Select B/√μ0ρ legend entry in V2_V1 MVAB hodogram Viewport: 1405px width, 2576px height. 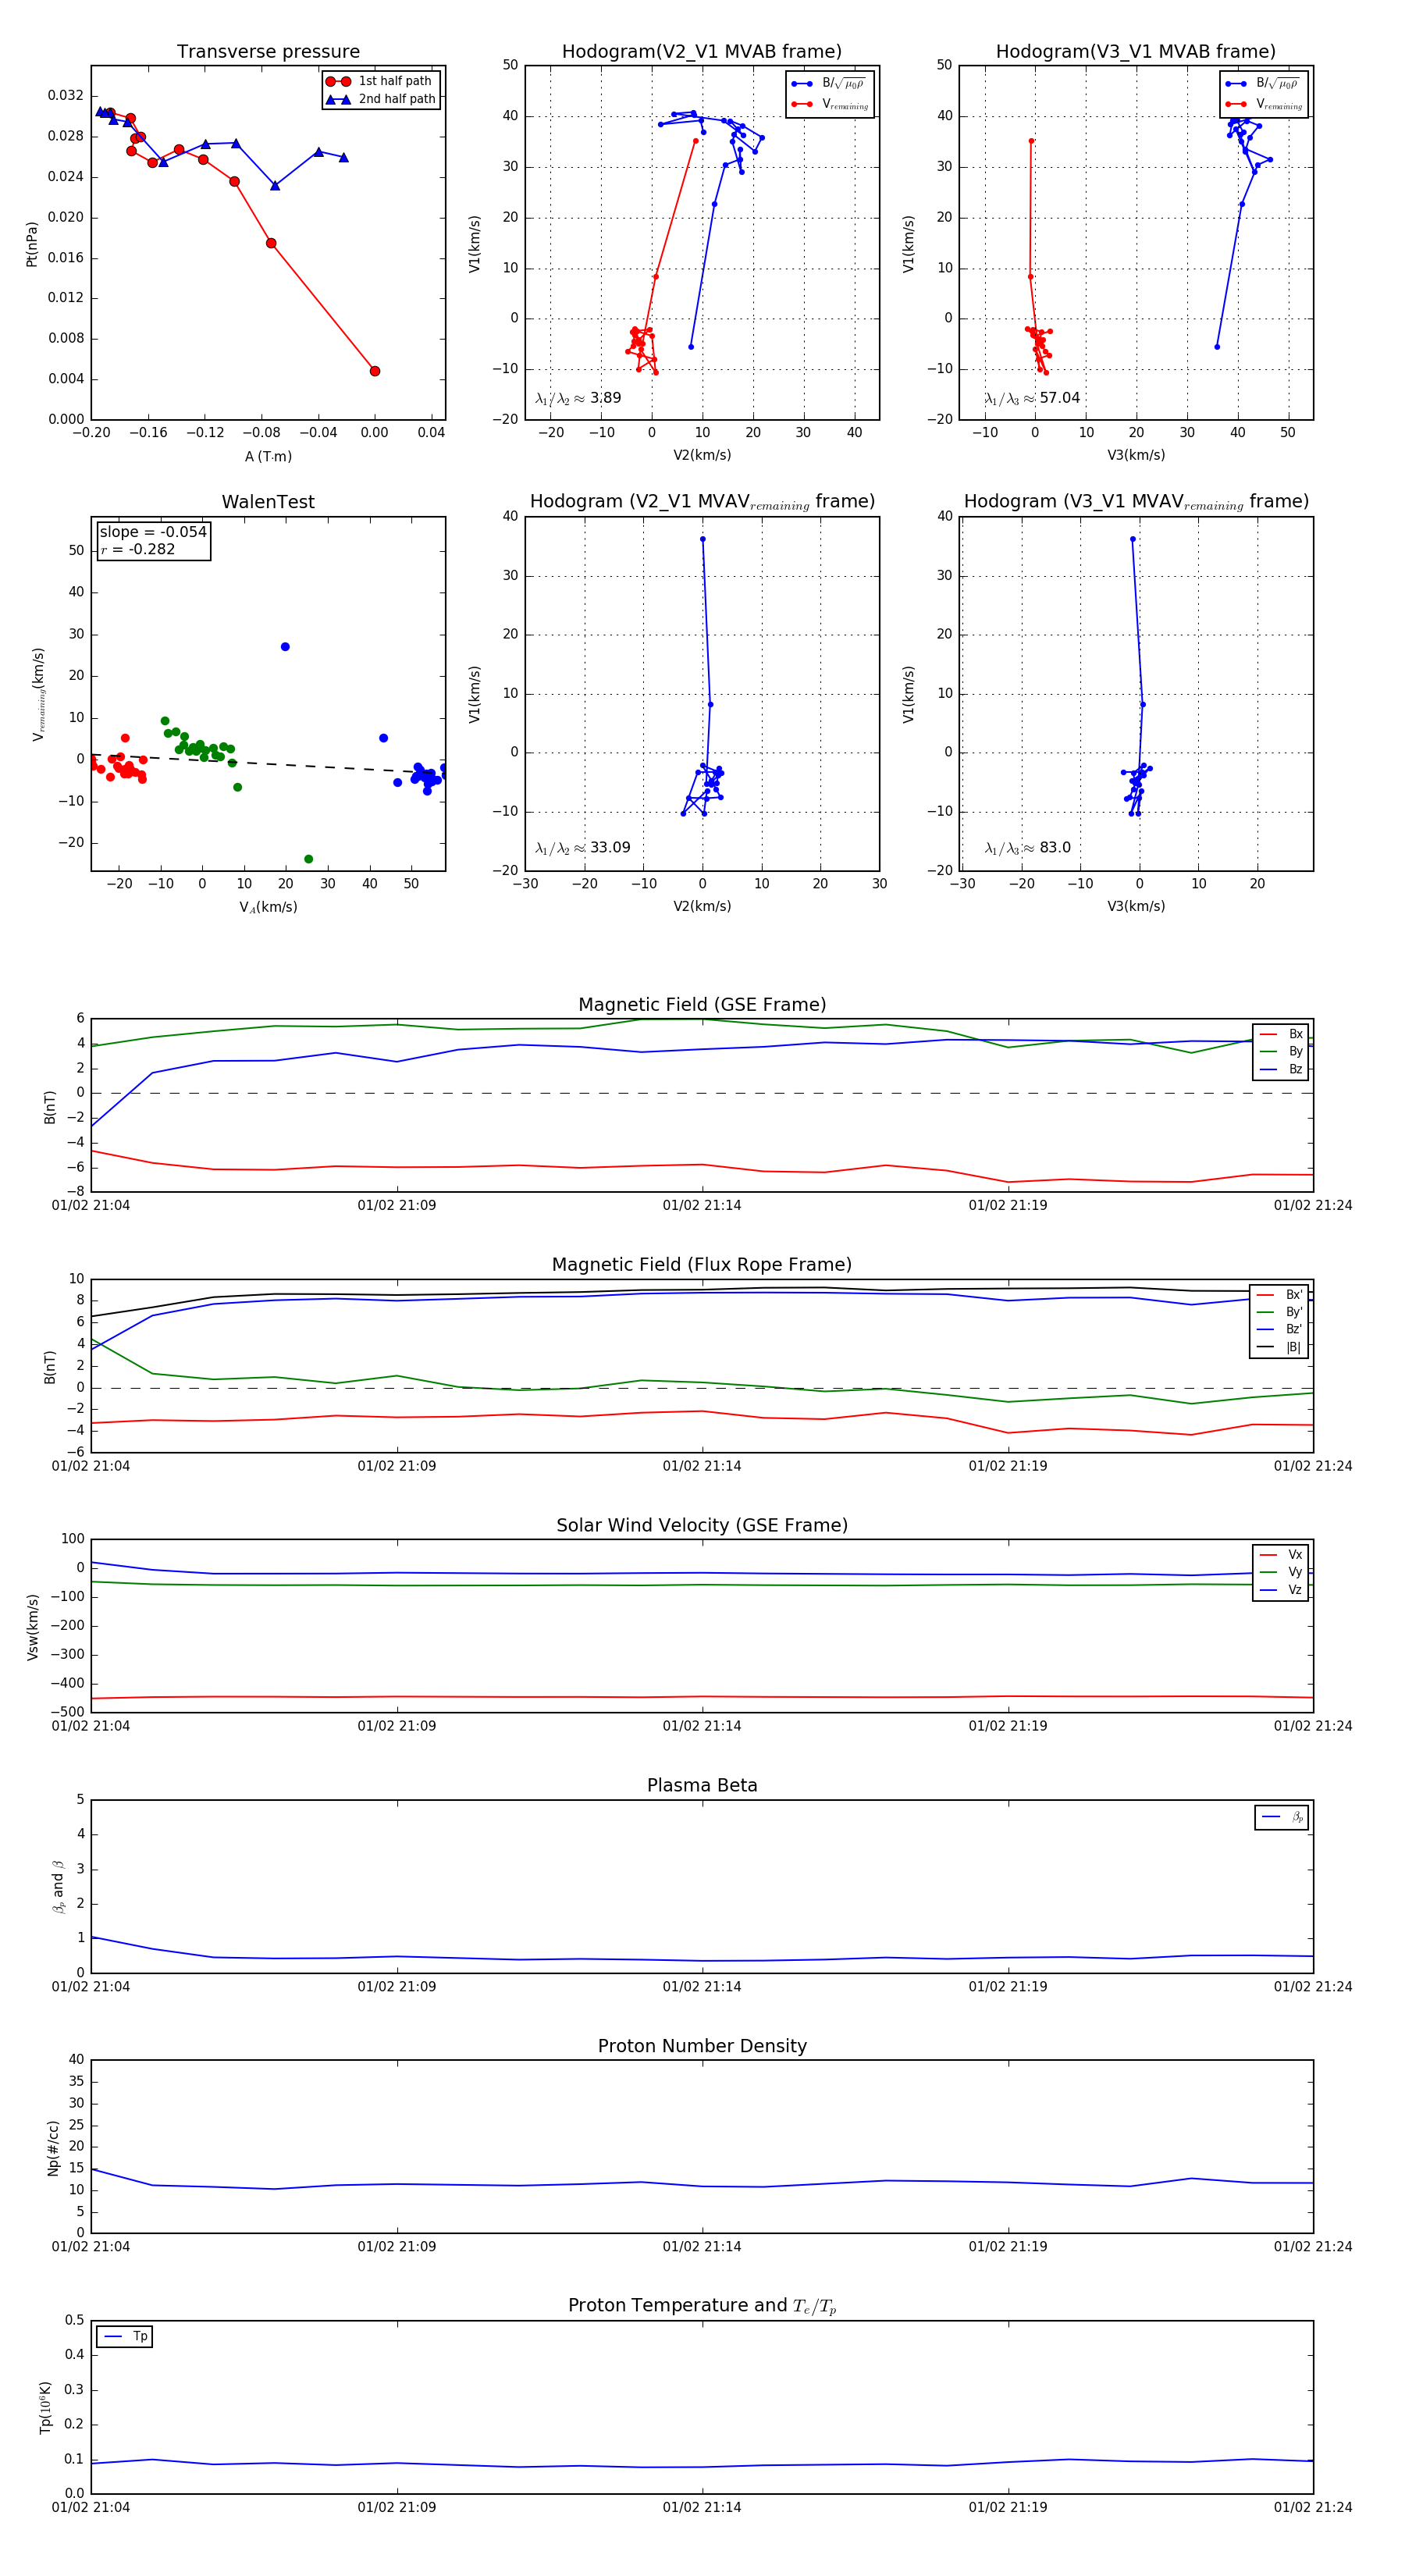pos(829,84)
